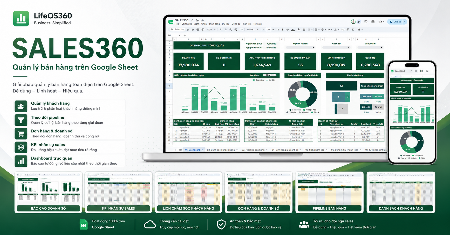Click the Sheets home logo icon
The width and height of the screenshot is (450, 235).
171,22
